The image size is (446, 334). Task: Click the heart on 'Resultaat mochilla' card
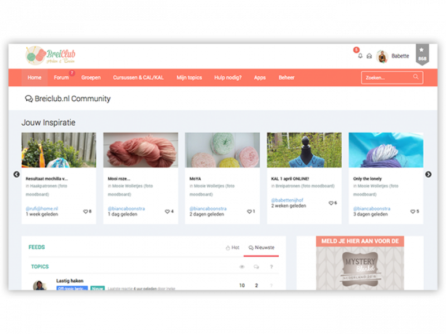pos(85,212)
